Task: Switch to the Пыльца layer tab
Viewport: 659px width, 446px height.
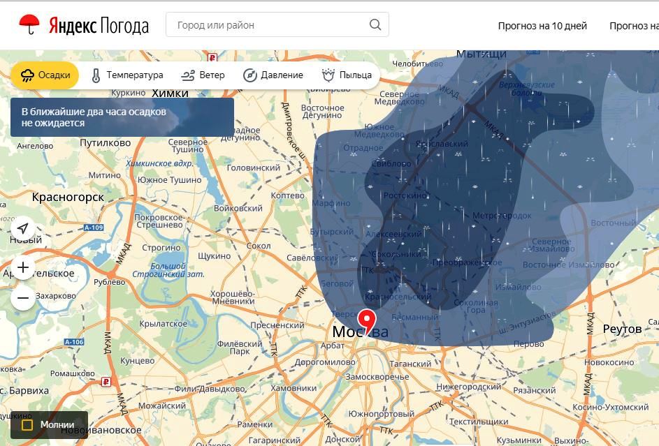Action: (x=347, y=75)
